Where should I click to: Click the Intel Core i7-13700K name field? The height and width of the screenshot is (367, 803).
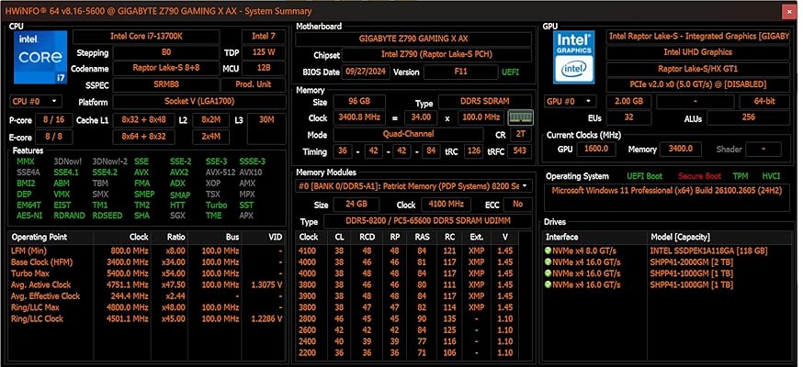coord(161,36)
